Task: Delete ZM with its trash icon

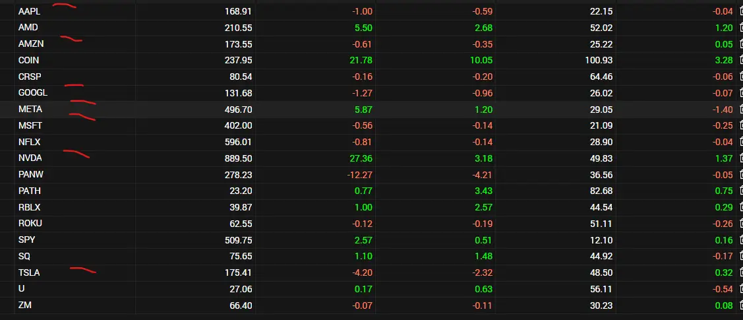Action: (x=741, y=305)
